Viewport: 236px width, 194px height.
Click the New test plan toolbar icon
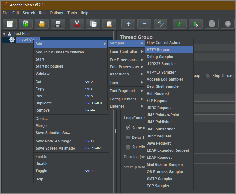(x=10, y=24)
